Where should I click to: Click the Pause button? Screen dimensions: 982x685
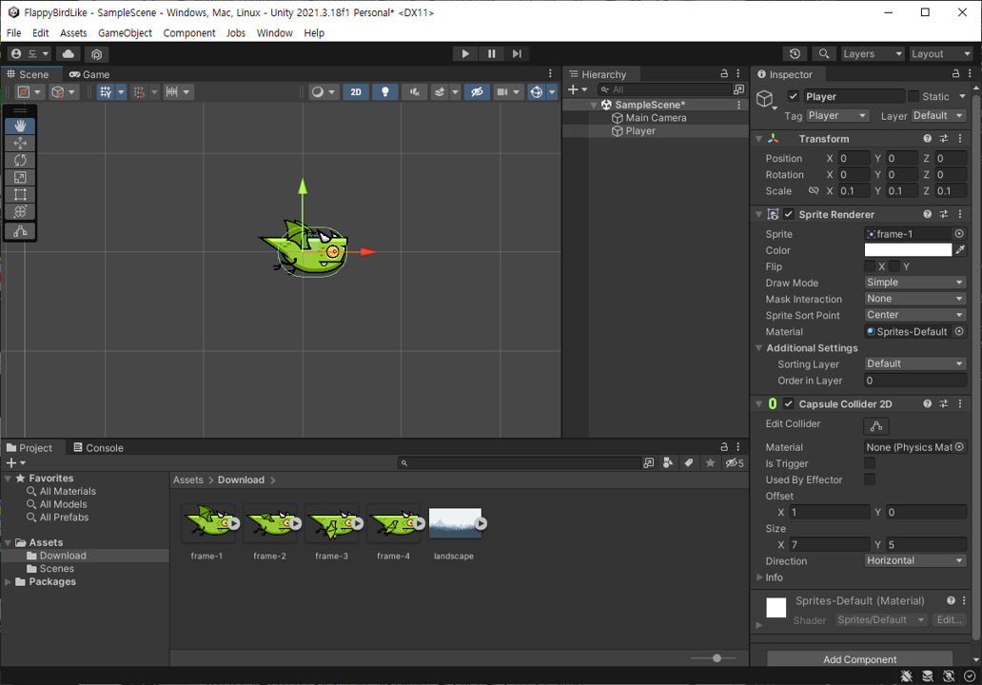pyautogui.click(x=492, y=54)
